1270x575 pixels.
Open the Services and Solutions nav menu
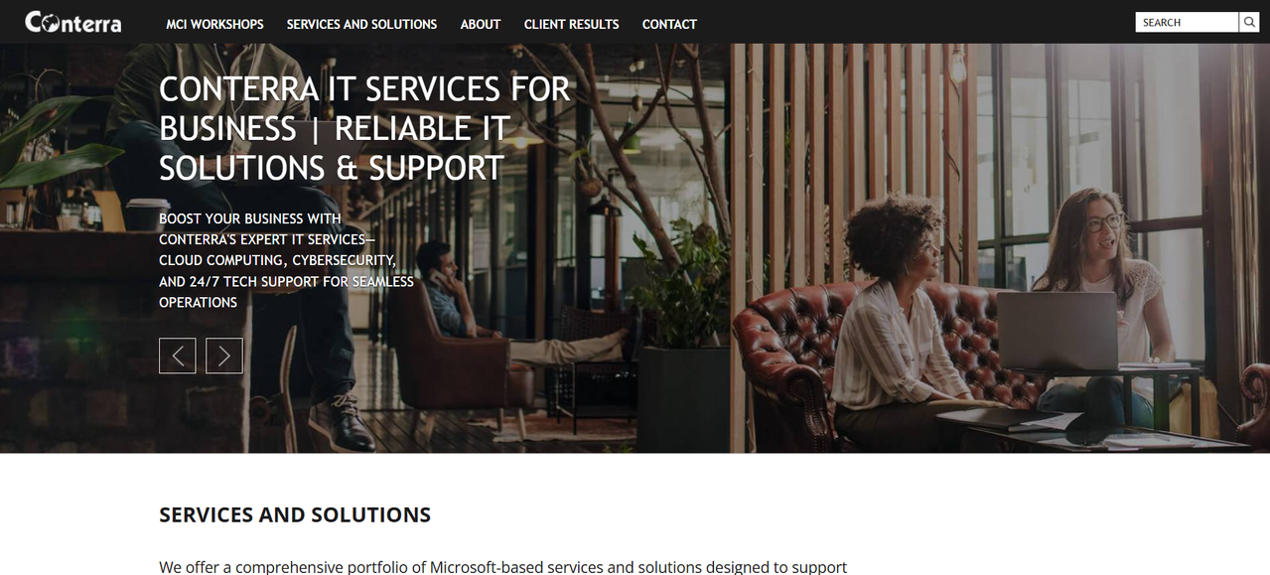click(361, 24)
